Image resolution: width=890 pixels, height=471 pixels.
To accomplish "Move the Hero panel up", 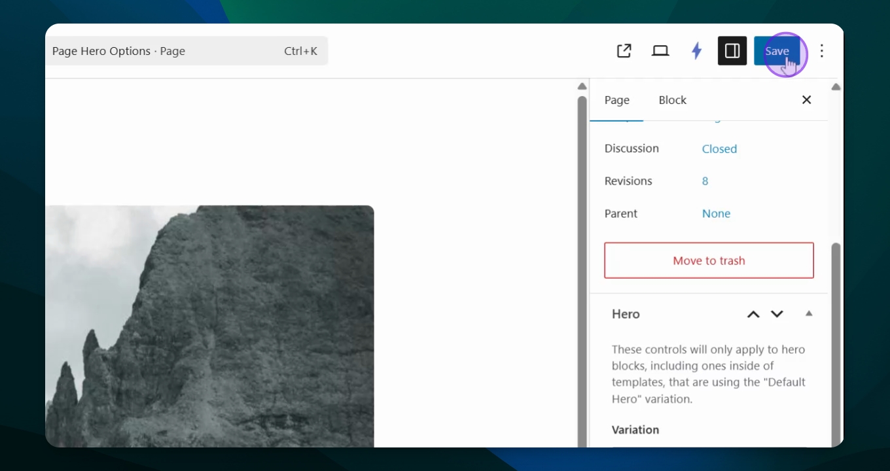I will [753, 314].
